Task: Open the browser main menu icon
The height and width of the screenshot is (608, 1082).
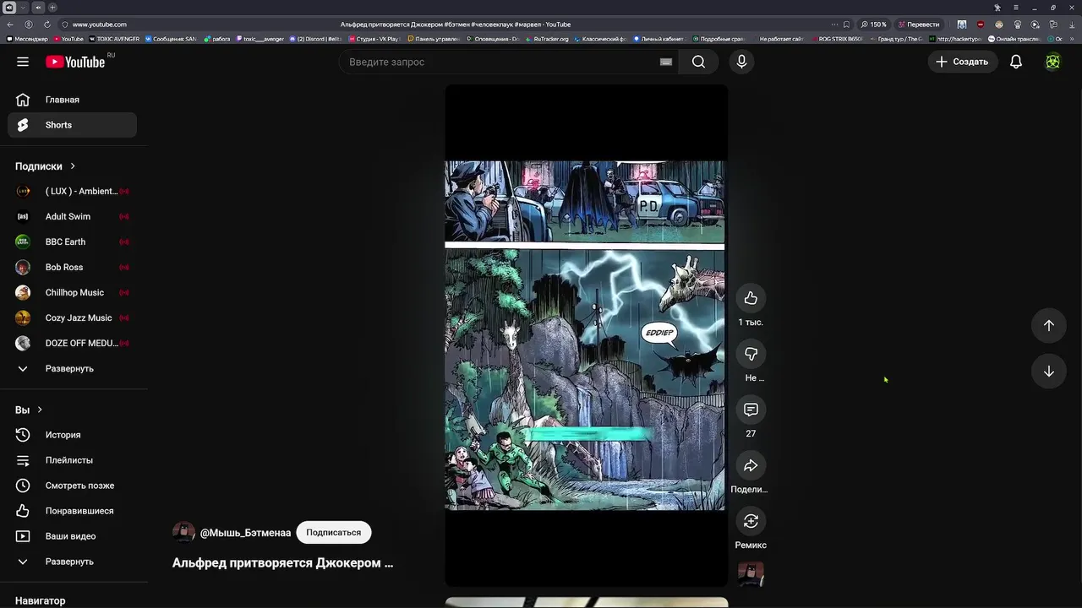Action: pyautogui.click(x=1016, y=8)
